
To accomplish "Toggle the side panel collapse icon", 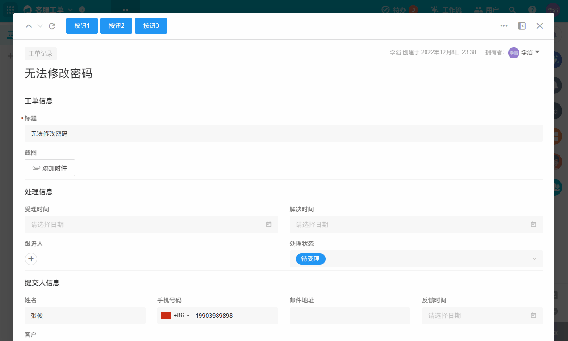I will point(522,26).
